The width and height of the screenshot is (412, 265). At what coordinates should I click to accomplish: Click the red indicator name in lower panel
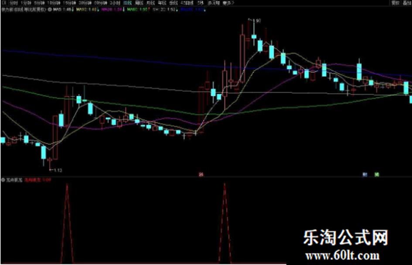(33, 180)
